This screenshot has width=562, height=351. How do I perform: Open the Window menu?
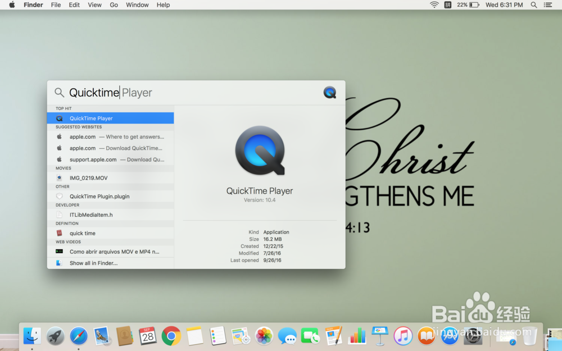click(x=137, y=4)
